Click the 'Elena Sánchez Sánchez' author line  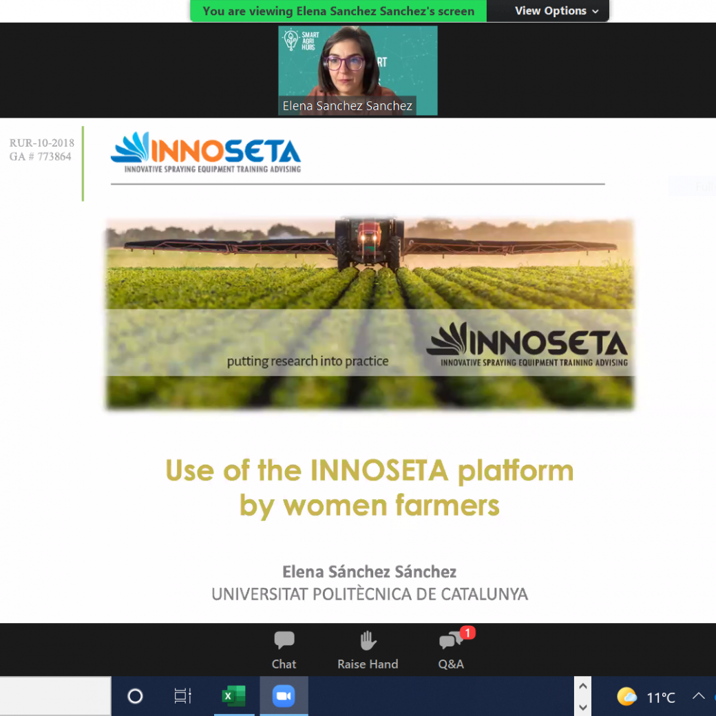(x=370, y=571)
